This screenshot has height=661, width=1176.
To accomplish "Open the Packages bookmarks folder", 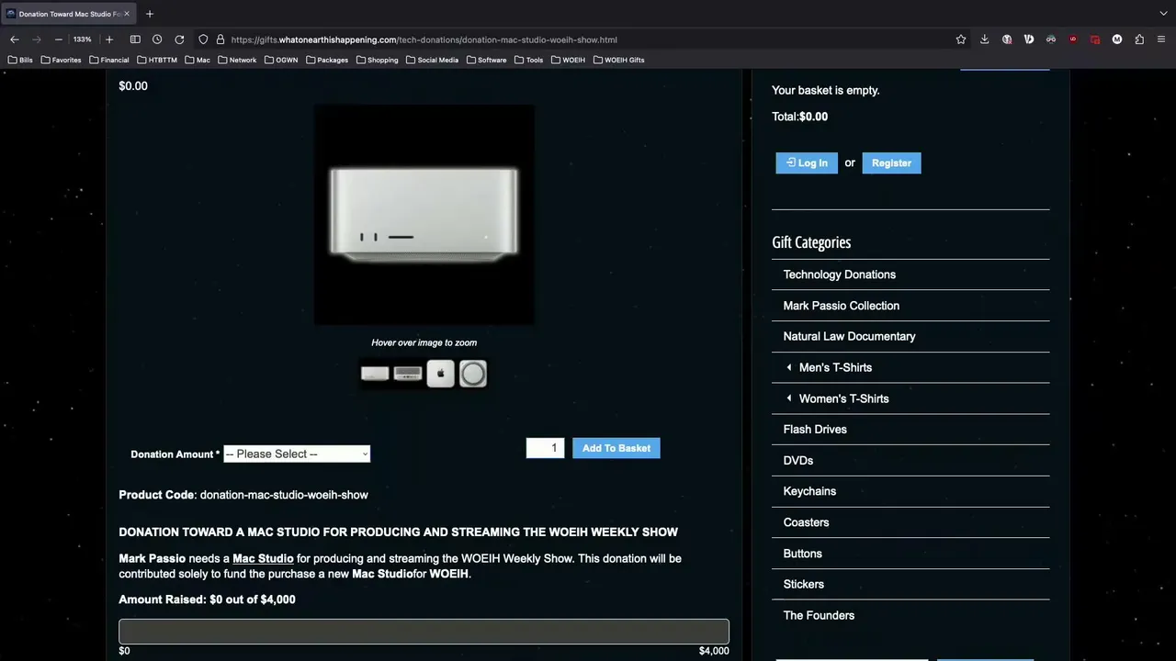I will pyautogui.click(x=327, y=60).
